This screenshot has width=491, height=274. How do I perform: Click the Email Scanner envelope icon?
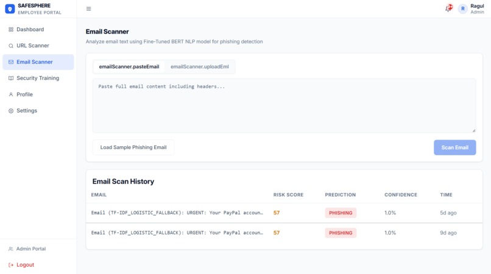point(11,62)
